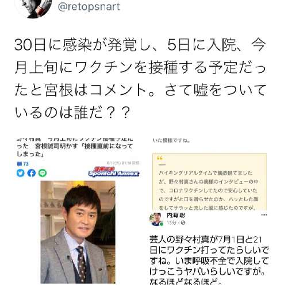Click the green LINE share icon

[x=43, y=173]
